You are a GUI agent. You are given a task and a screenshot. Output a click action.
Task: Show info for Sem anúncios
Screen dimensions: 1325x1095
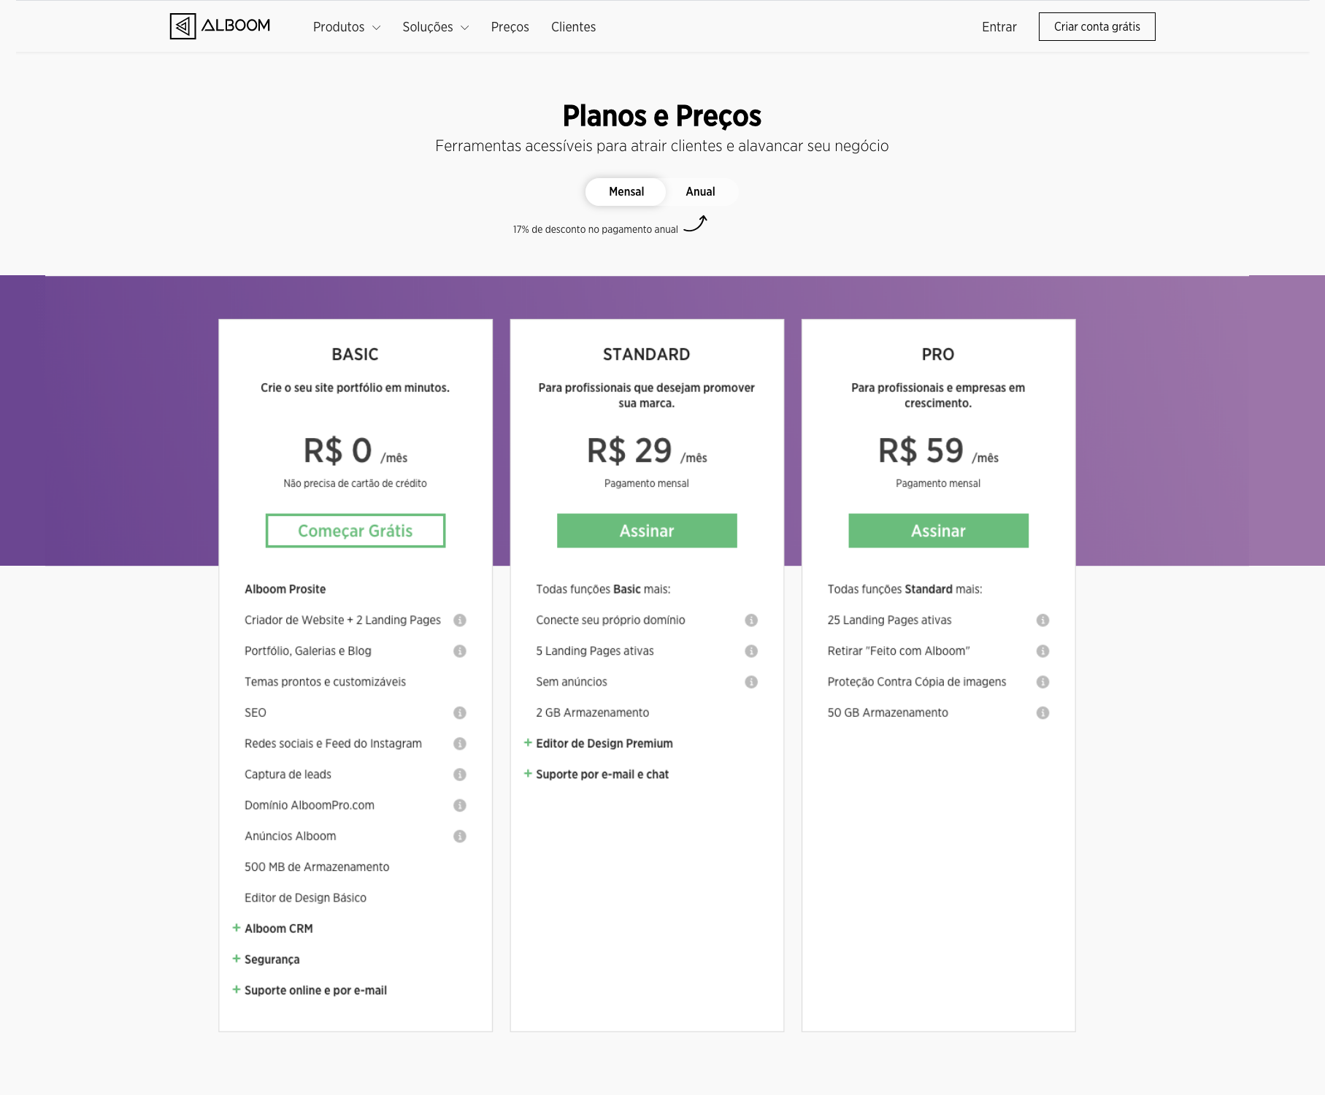point(751,682)
